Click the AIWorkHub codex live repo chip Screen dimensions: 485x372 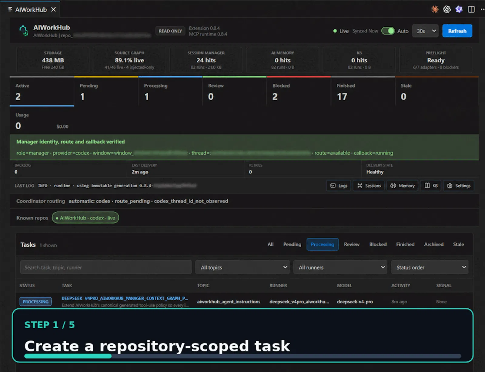coord(85,218)
